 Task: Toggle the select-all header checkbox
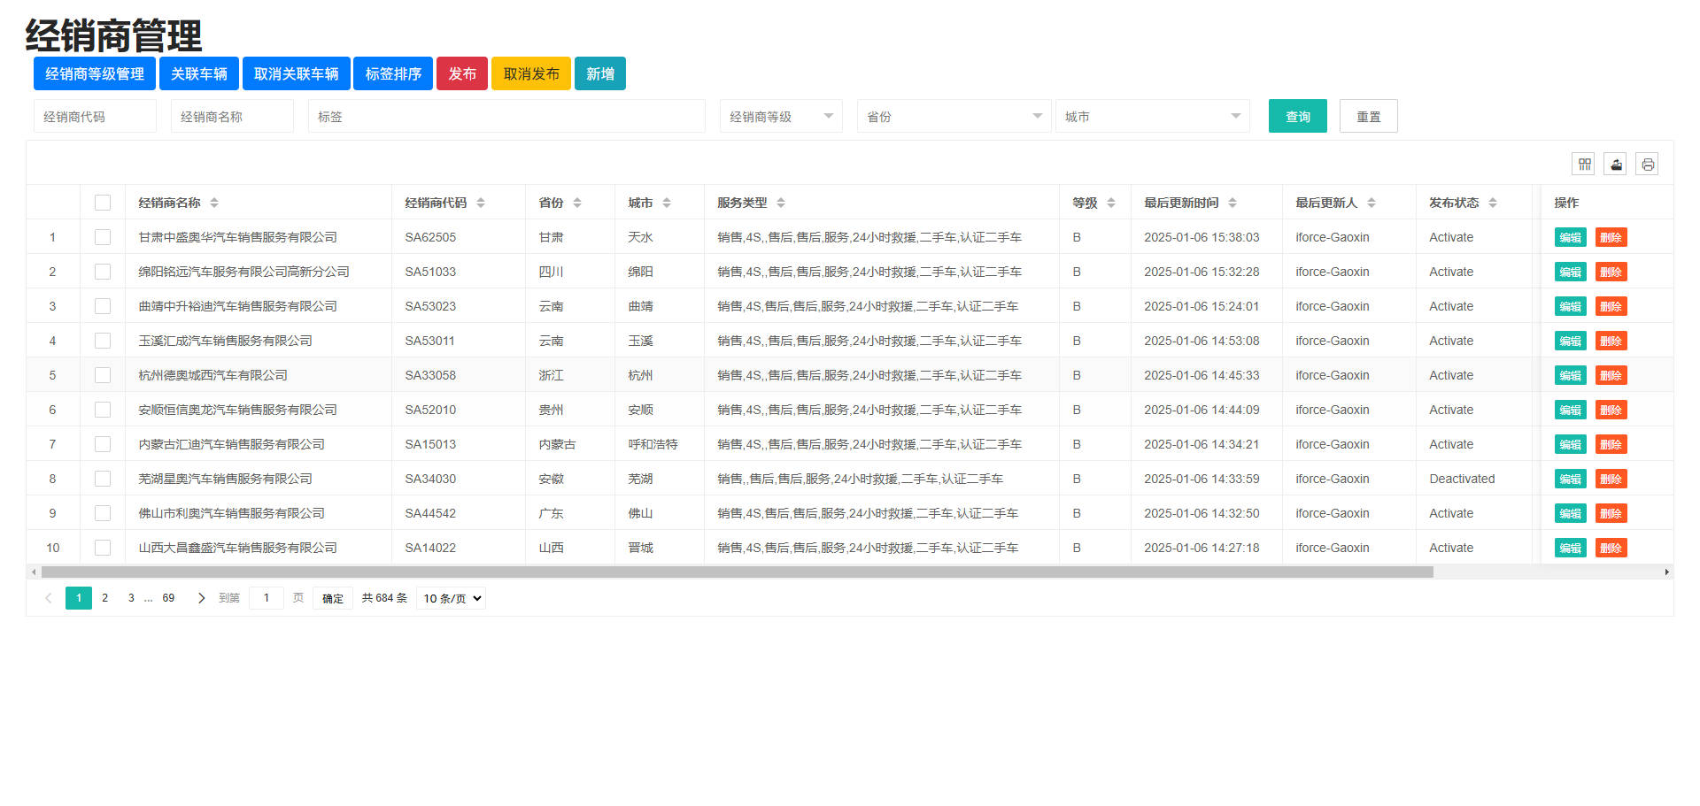103,203
